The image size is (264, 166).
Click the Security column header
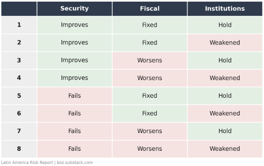tap(74, 9)
